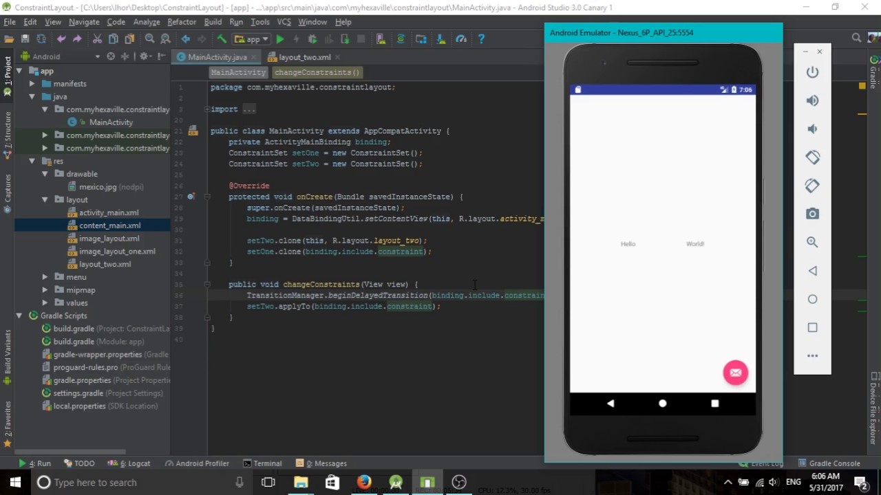Viewport: 881px width, 495px height.
Task: Collapse the res folder node
Action: (x=32, y=161)
